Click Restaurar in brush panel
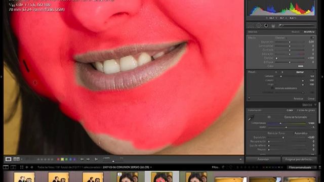 [x=298, y=99]
